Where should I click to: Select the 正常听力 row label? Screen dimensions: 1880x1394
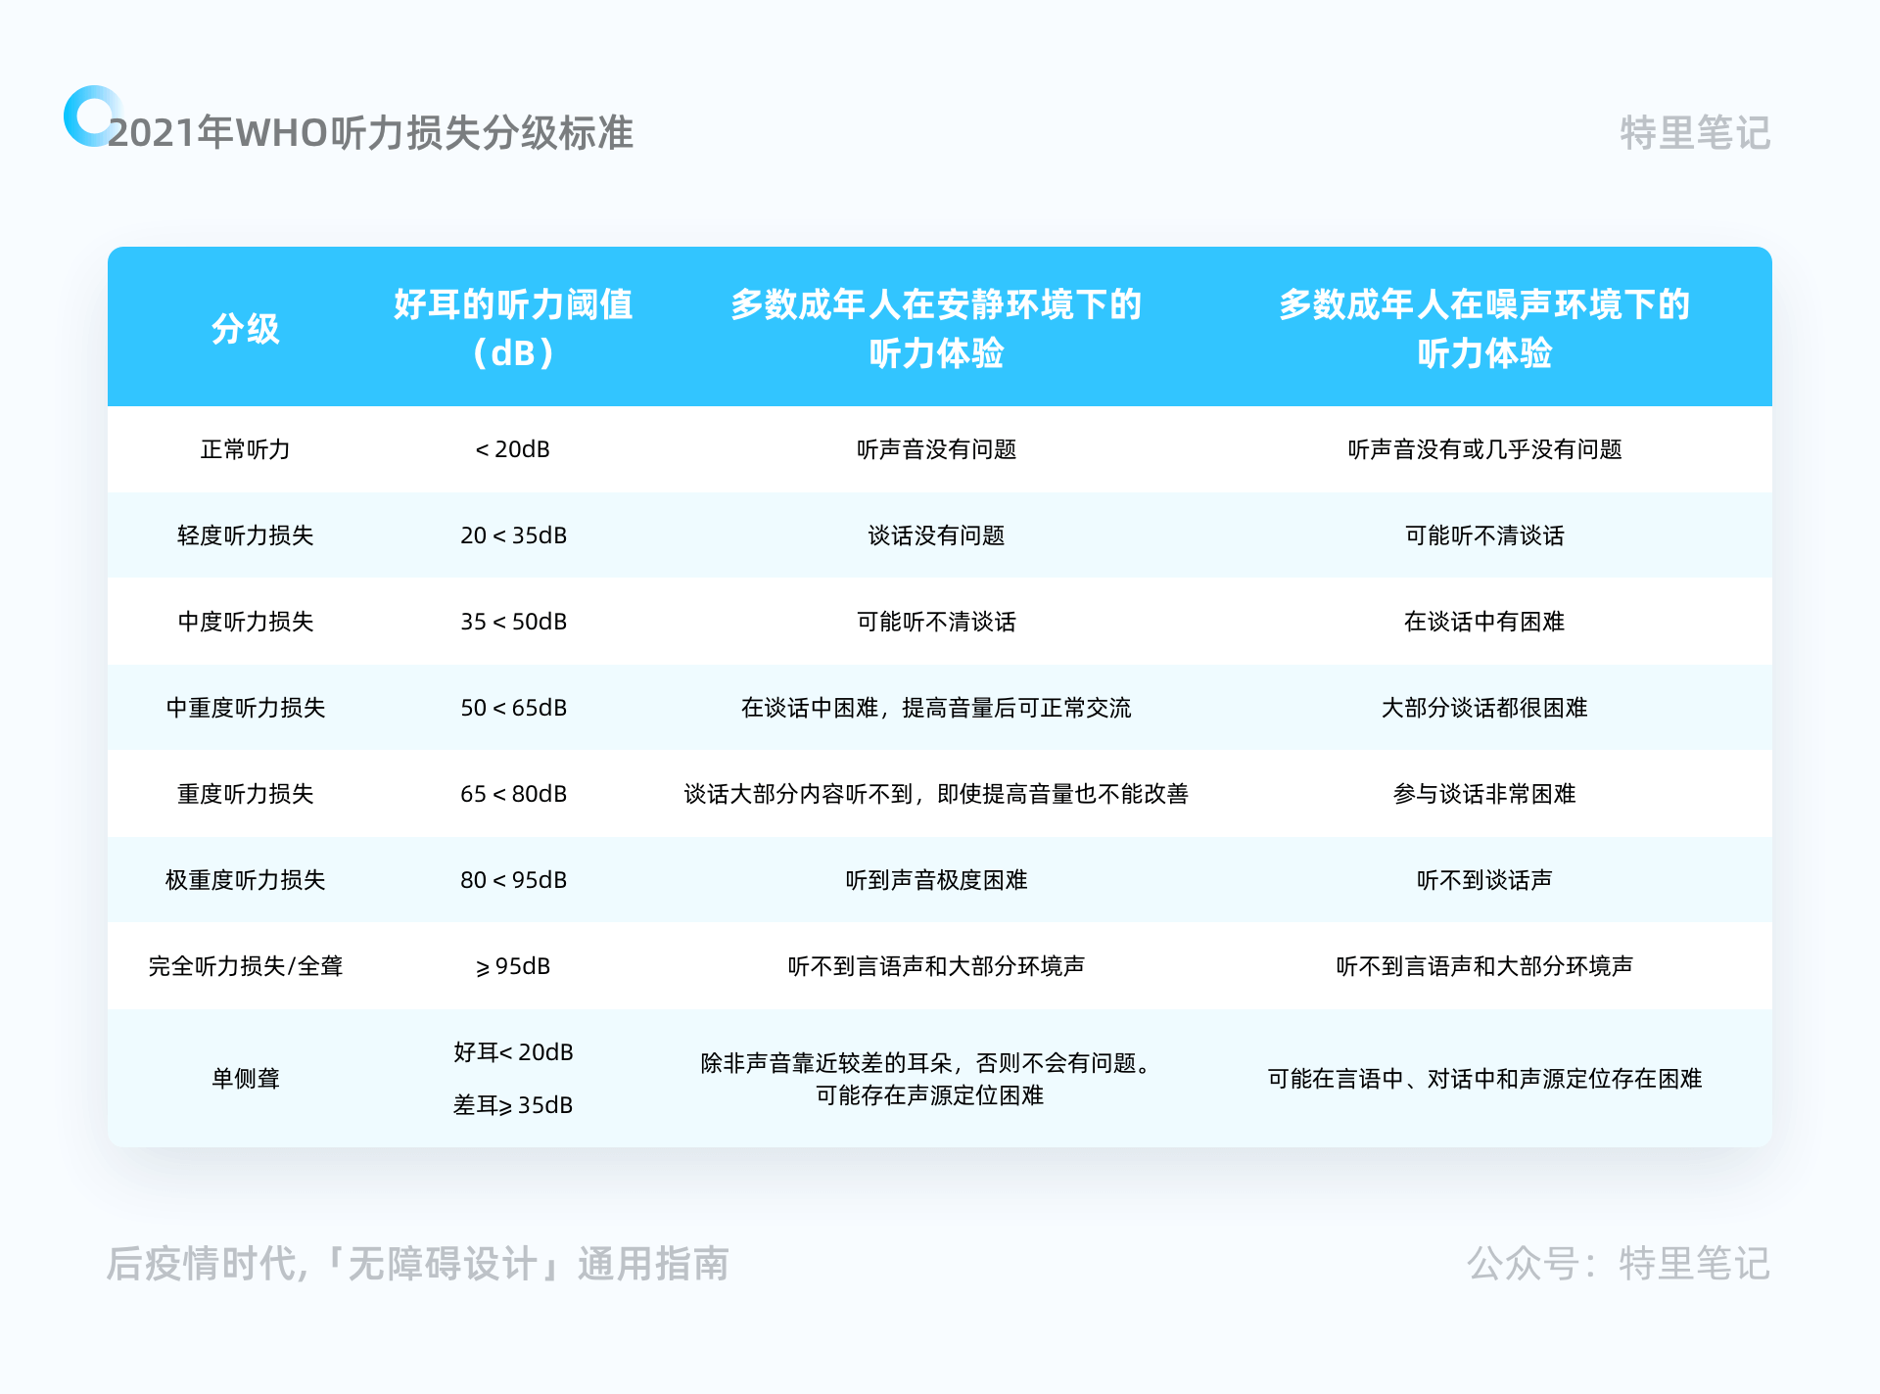[246, 449]
